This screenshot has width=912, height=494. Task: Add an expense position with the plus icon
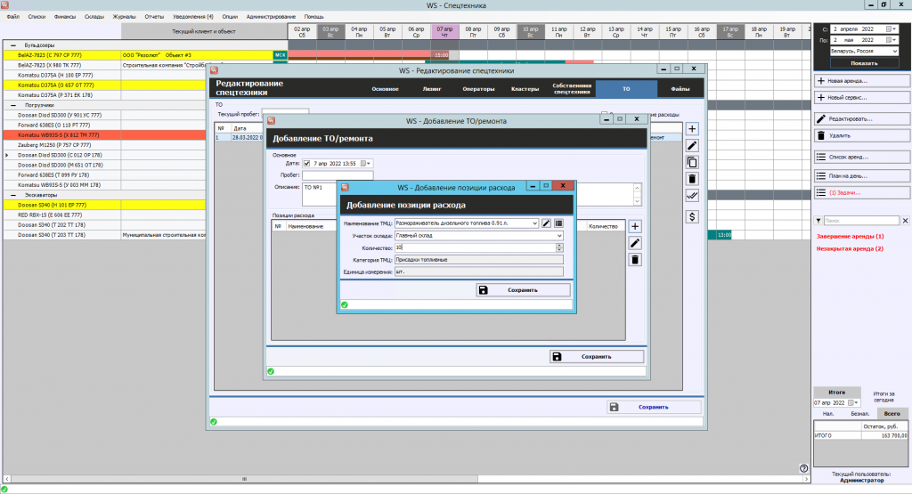point(635,227)
